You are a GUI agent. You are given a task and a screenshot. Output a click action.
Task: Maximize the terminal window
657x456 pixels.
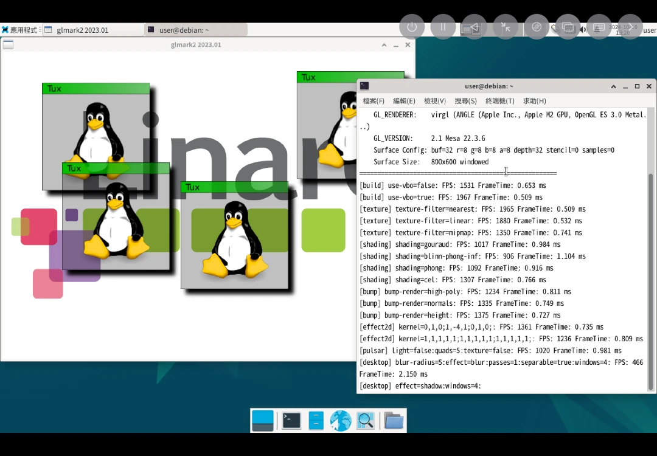[x=637, y=86]
